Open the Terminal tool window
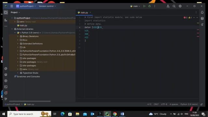208x117 pixels. [x=6, y=87]
